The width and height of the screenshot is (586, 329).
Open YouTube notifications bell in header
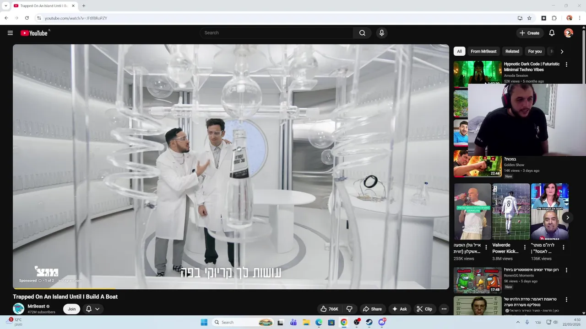pyautogui.click(x=552, y=33)
